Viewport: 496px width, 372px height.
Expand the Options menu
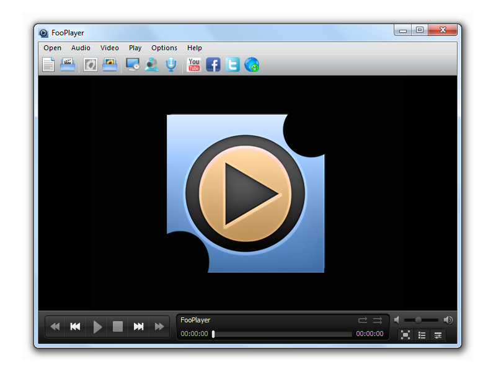pos(164,48)
